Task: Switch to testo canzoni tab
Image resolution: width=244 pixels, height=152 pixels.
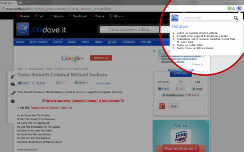Action: [38, 42]
